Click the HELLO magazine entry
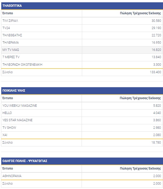163x189 pixels. (7, 113)
